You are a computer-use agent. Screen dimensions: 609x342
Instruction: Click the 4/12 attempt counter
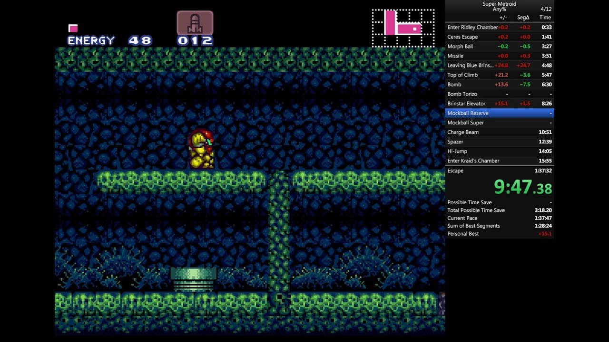pos(546,9)
